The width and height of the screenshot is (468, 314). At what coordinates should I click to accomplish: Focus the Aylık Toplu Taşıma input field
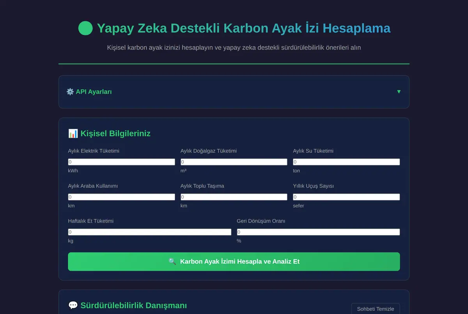coord(234,197)
